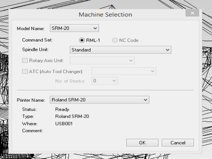The image size is (212, 159).
Task: Click the 'Spindle Unit:' label
Action: click(35, 50)
